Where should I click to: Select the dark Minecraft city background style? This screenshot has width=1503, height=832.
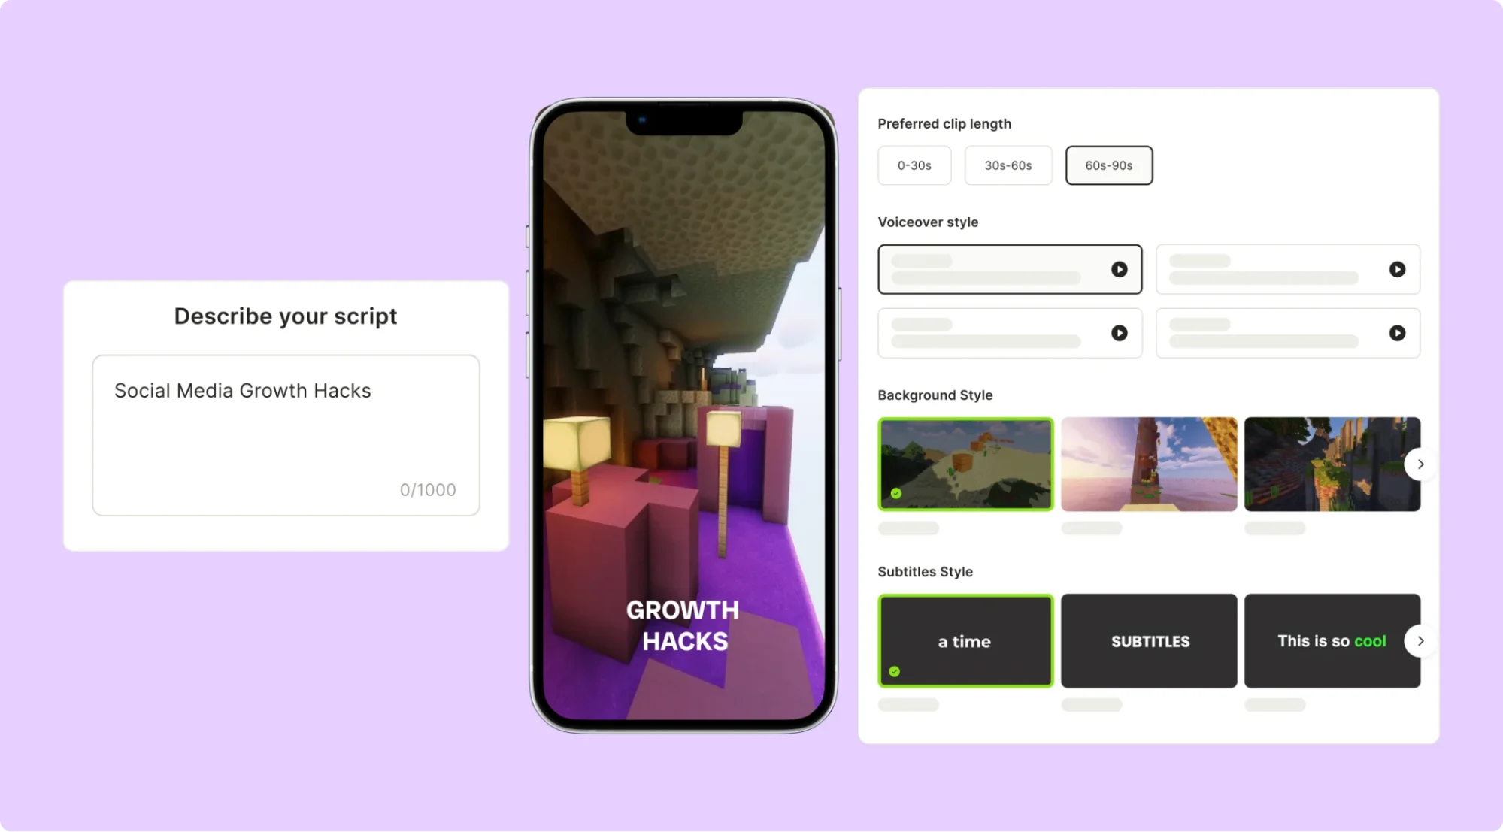pyautogui.click(x=1332, y=464)
